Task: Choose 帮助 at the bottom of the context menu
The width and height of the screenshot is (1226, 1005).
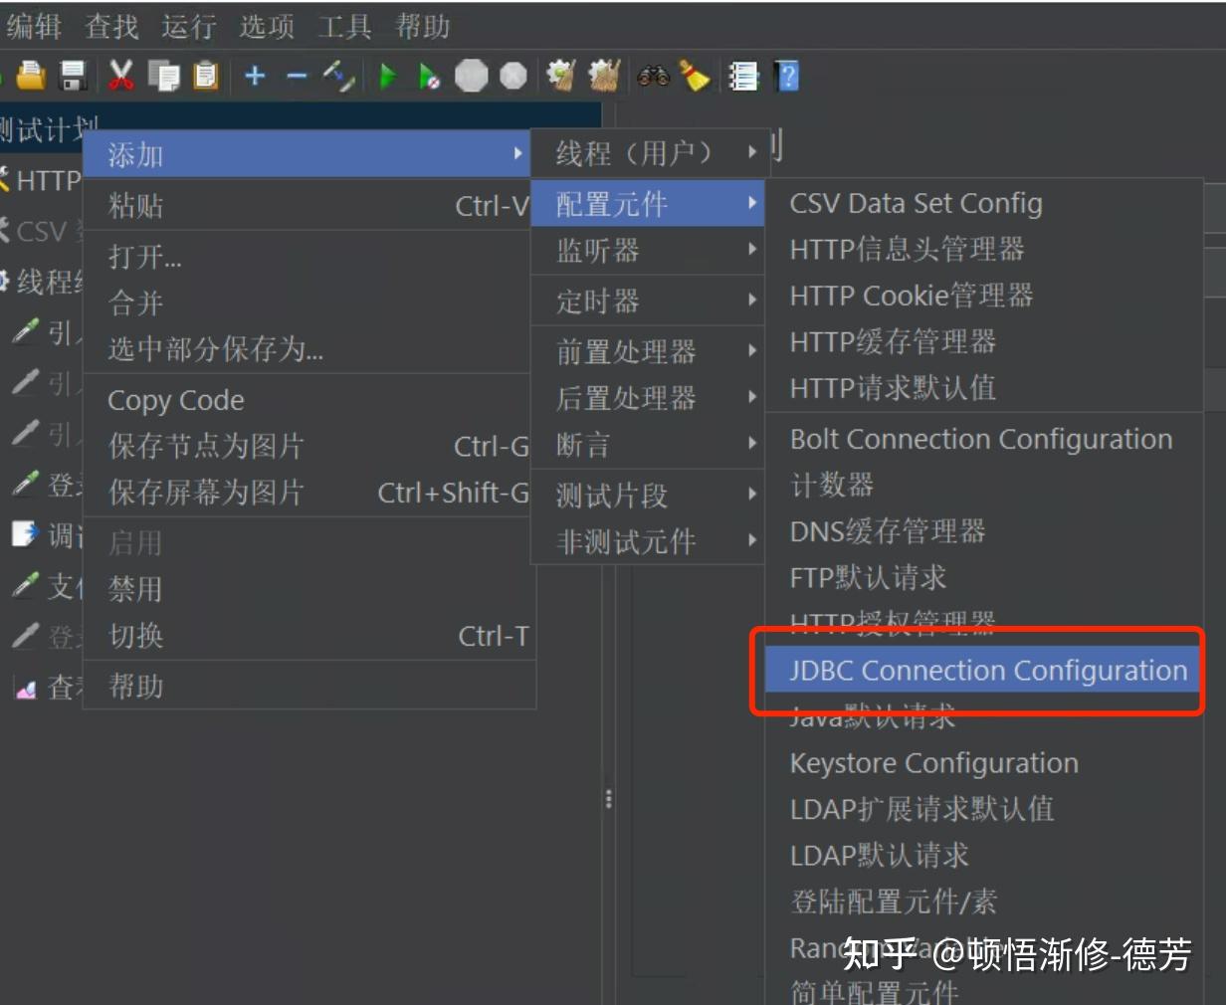Action: click(309, 686)
